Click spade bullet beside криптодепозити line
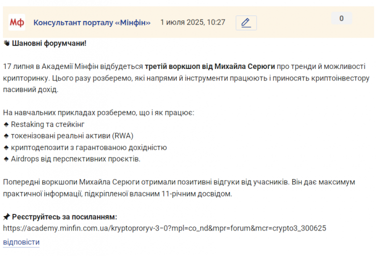Screen dimensions: 377x256 click(x=6, y=147)
